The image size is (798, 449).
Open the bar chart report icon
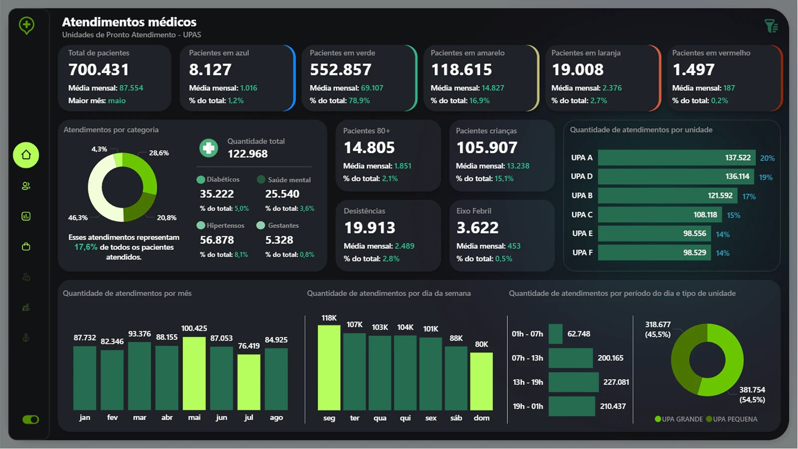pos(26,216)
